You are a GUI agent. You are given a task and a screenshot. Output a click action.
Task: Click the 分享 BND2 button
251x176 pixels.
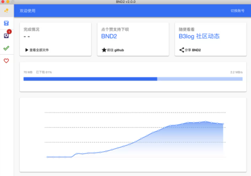(190, 50)
